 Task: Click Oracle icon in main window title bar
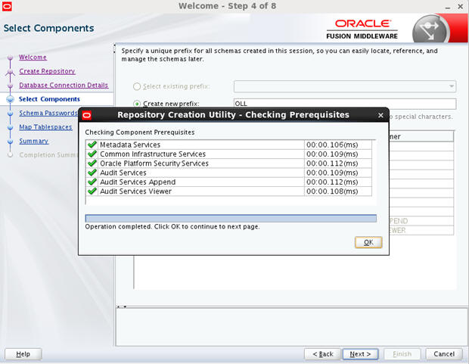tap(7, 6)
